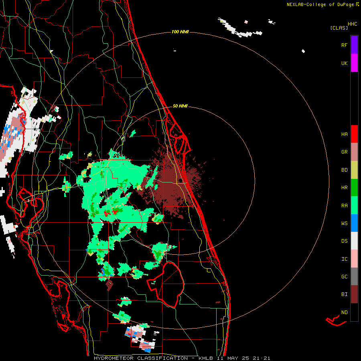Pick the gray GC legend swatch
The width and height of the screenshot is (361, 361).
click(354, 276)
